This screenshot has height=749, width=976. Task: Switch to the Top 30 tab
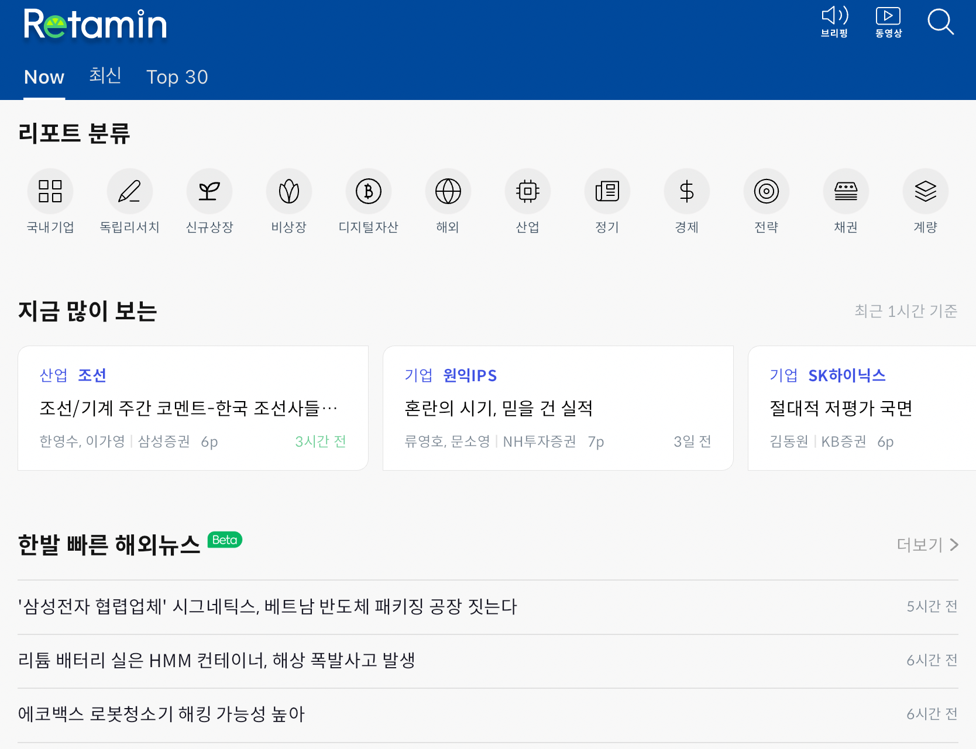(177, 77)
